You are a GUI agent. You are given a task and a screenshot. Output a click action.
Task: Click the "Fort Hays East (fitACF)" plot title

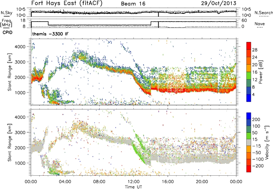[x=67, y=3]
